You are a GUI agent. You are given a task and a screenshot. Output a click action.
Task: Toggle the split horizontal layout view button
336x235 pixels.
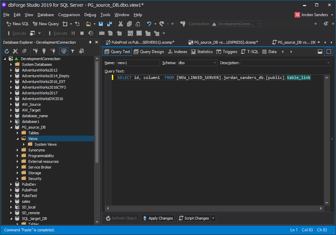tap(320, 52)
